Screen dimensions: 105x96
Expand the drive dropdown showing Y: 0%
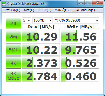tap(76, 20)
